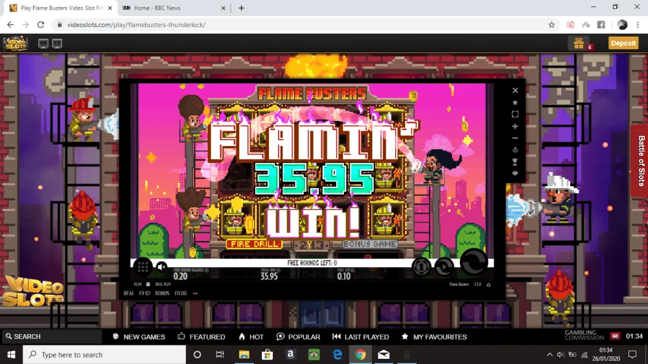The height and width of the screenshot is (364, 648).
Task: Open the crown icon in game sidebar
Action: (515, 150)
